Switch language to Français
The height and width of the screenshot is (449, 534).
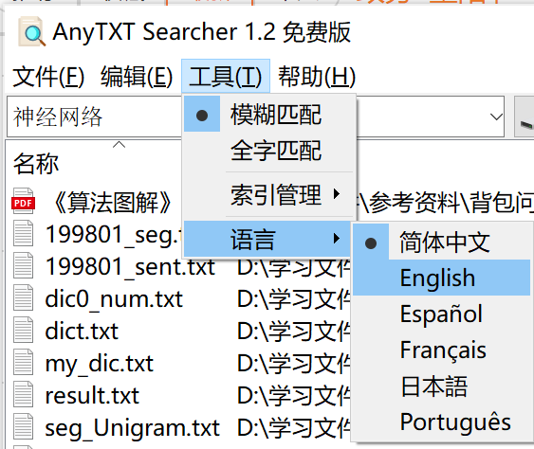[x=442, y=350]
